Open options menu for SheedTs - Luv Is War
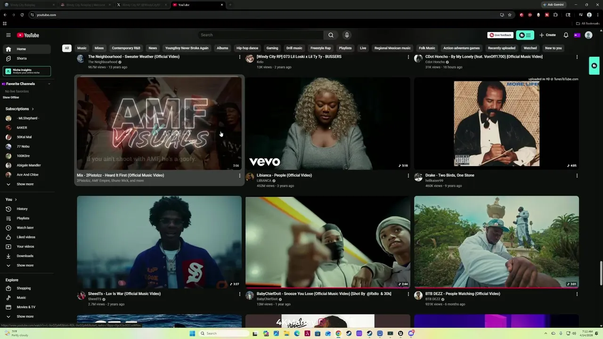Viewport: 603px width, 339px height. [240, 294]
